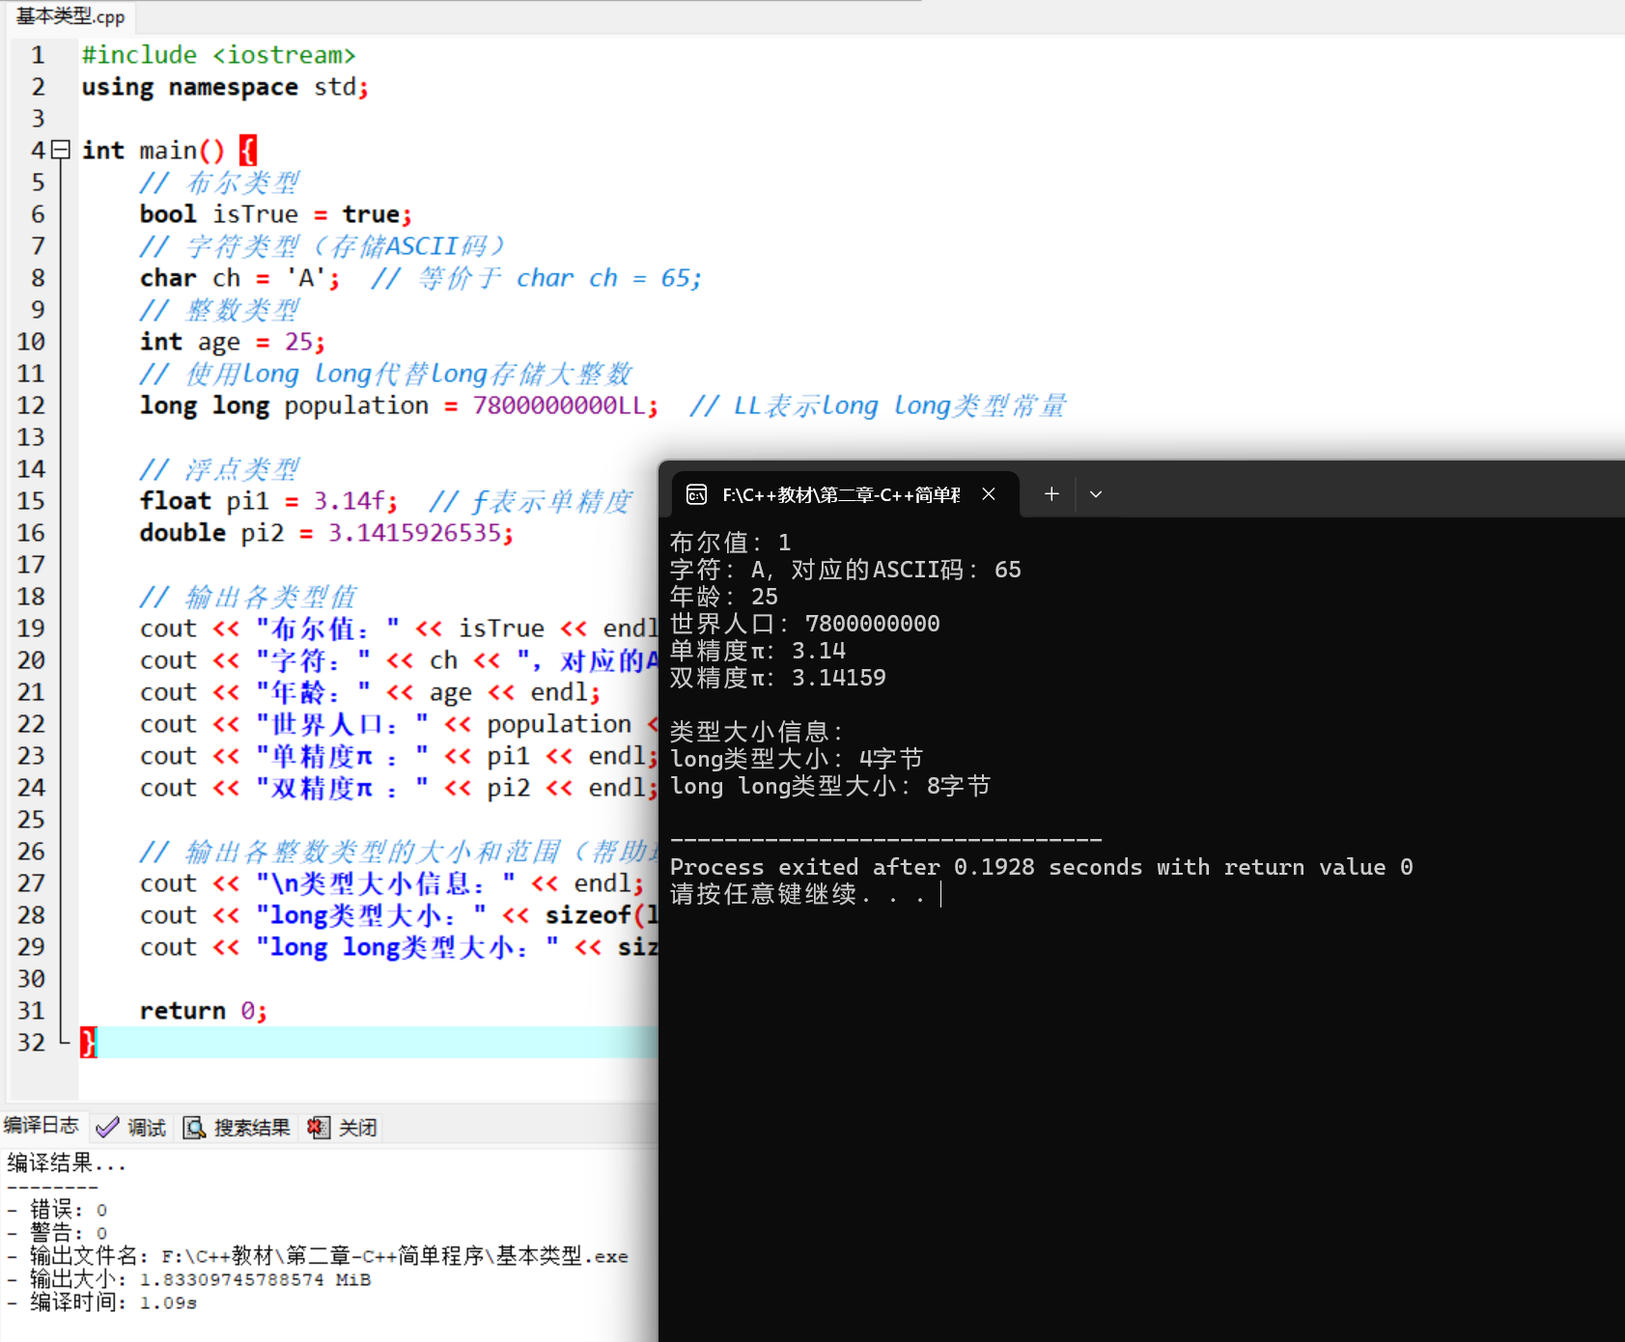
Task: Click the 'Process exited after 0.1928 seconds' line
Action: (x=1042, y=867)
